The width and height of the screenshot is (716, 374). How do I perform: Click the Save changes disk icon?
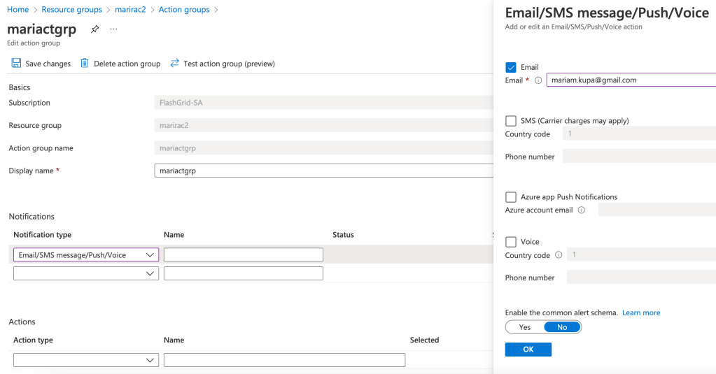pos(15,64)
